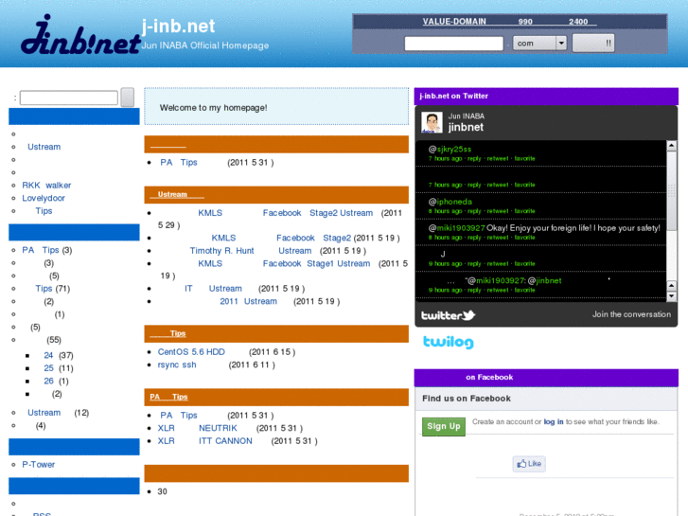Open the P-Tower sidebar link
Image resolution: width=688 pixels, height=516 pixels.
(39, 465)
